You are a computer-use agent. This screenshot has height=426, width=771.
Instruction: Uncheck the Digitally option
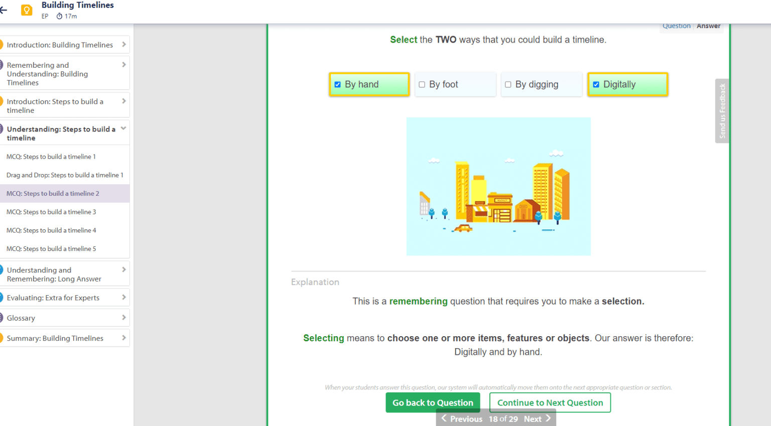(596, 85)
